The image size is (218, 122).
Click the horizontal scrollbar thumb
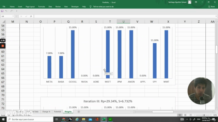163,111
